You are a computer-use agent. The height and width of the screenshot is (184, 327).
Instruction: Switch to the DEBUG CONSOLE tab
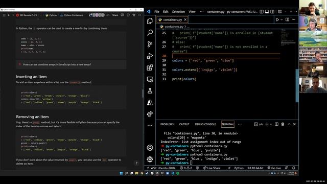205,124
